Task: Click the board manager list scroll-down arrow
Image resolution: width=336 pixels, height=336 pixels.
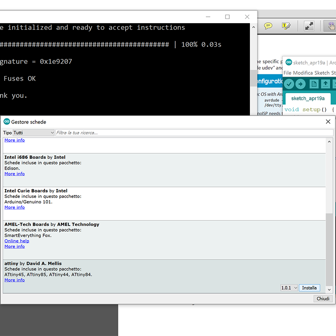Action: (x=329, y=290)
